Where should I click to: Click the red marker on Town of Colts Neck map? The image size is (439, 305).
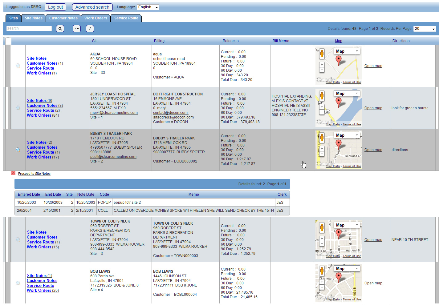(339, 233)
